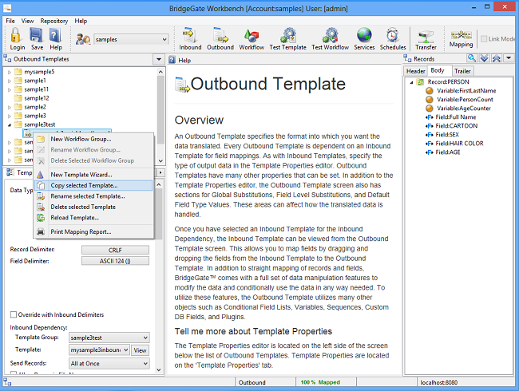Collapse the Record:PERSON node
Viewport: 519px width, 391px height.
point(411,82)
